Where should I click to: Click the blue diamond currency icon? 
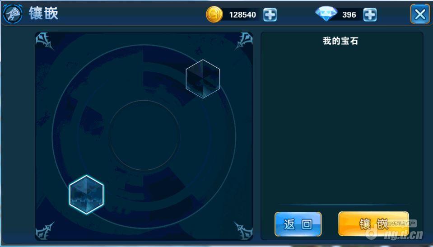tap(326, 14)
